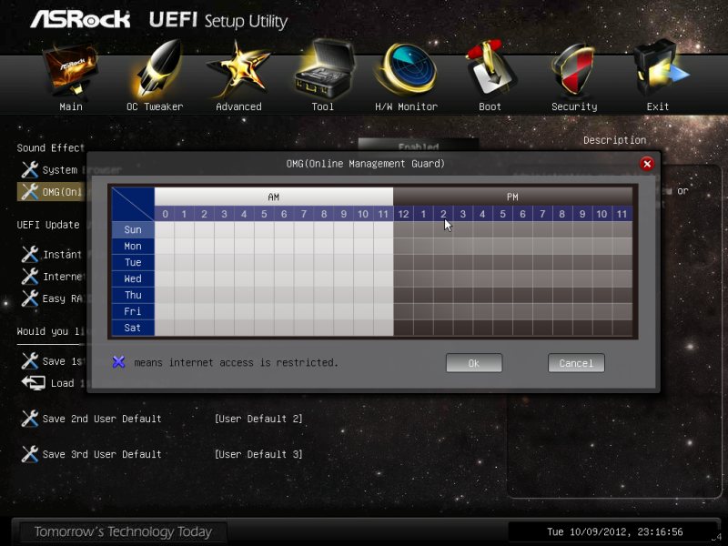Click the date and time display
Screen dimensions: 728x546
click(615, 531)
